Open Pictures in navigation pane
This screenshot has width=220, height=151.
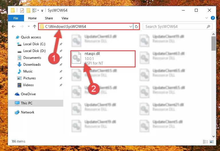pos(29,78)
